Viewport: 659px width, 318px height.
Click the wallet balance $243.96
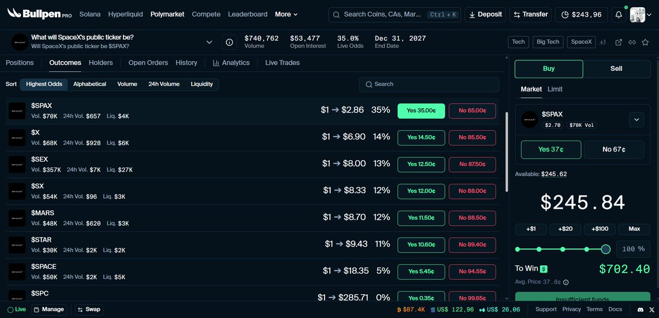pos(582,14)
